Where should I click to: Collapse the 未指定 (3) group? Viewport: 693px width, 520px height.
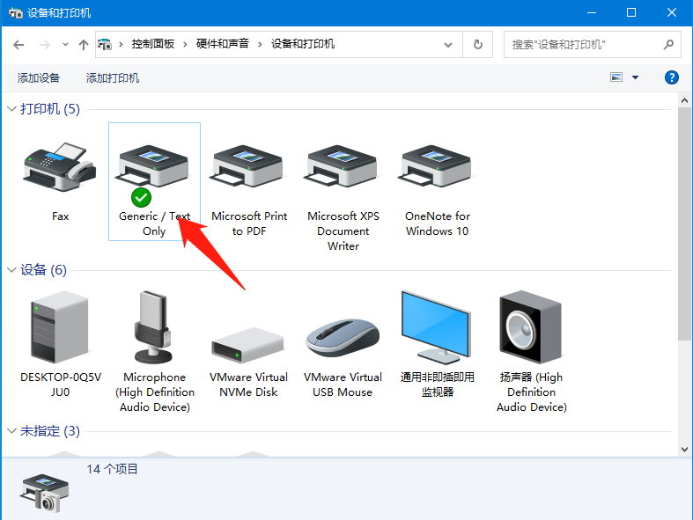[12, 431]
